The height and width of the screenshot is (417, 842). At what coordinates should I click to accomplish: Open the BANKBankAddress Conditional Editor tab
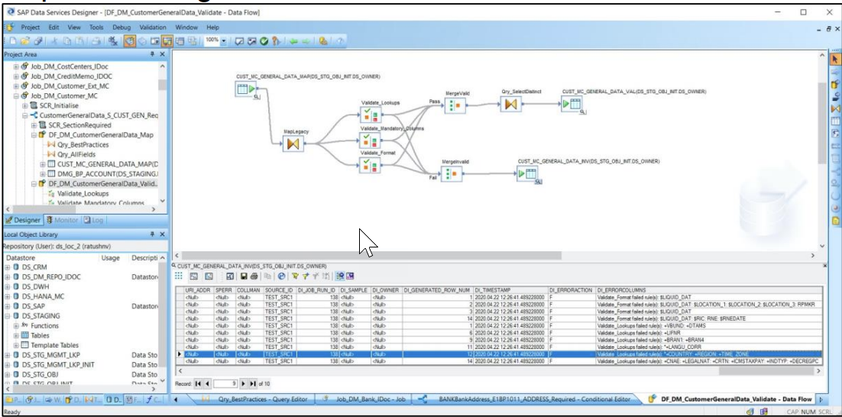pos(529,399)
